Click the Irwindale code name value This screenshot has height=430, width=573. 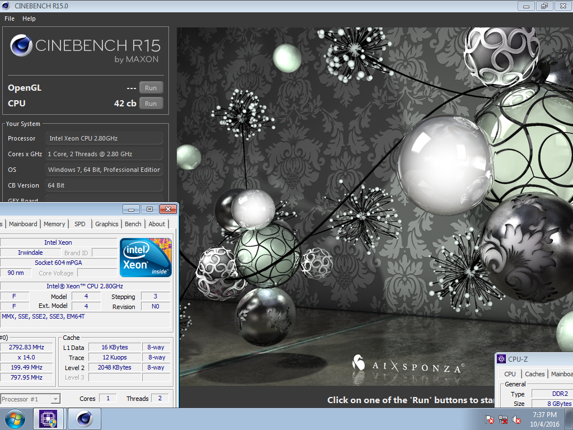click(x=30, y=253)
